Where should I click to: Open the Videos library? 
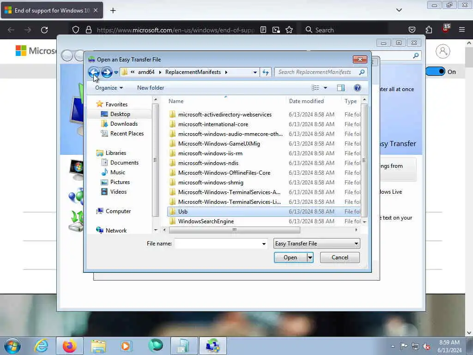coord(118,192)
